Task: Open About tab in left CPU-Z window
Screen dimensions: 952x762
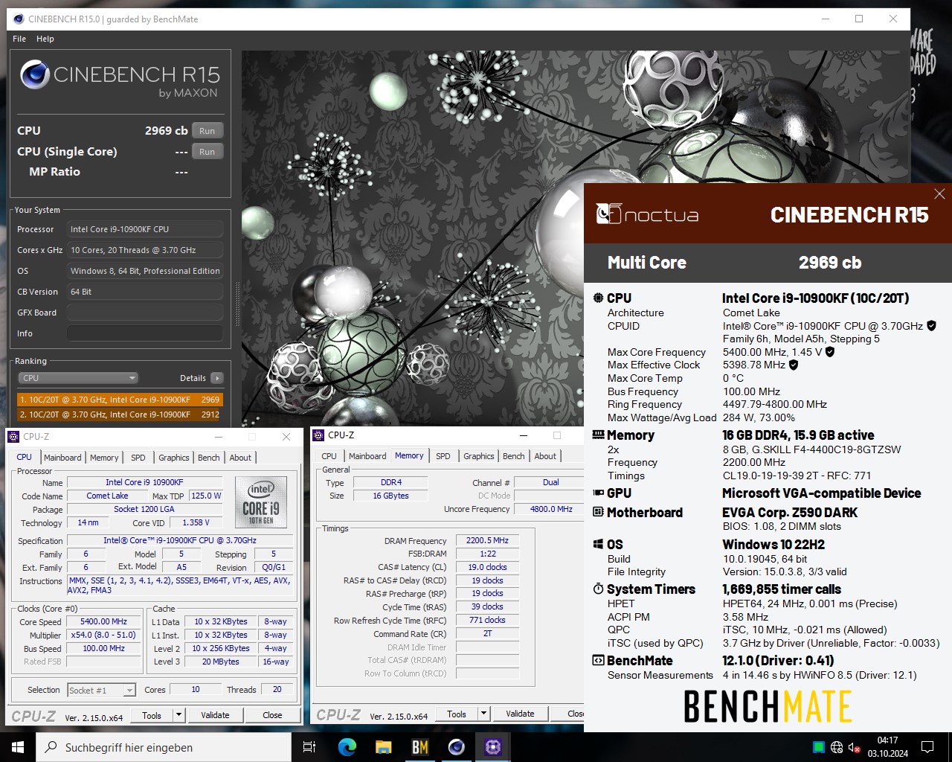Action: (240, 458)
